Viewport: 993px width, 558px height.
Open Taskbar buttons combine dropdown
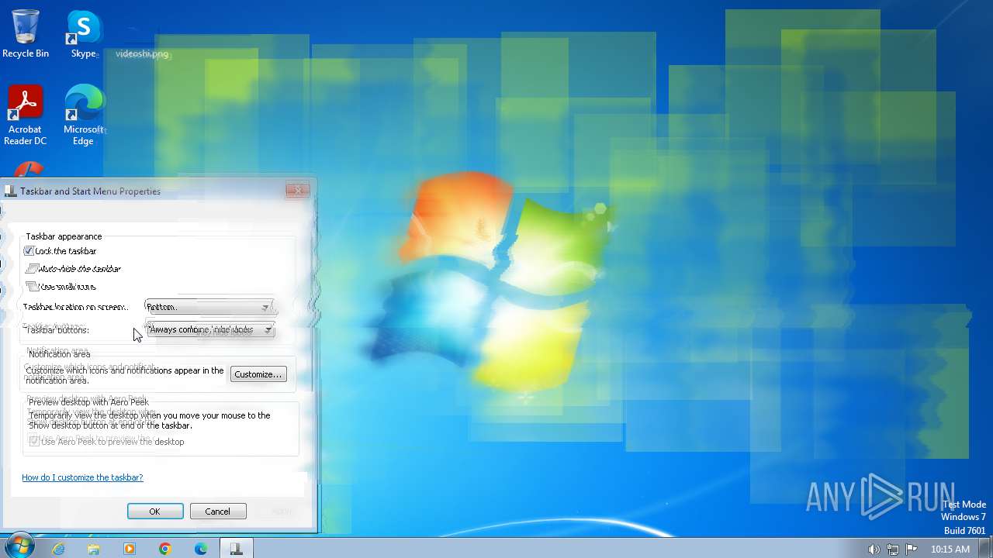(210, 329)
